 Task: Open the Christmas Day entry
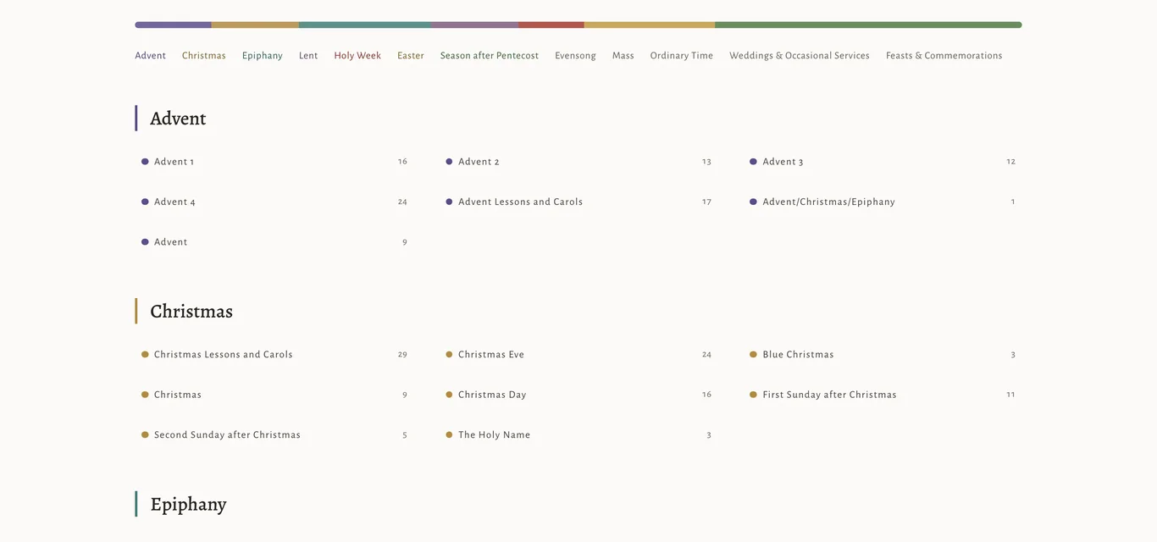(x=578, y=395)
